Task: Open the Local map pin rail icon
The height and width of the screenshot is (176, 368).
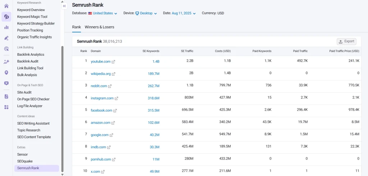Action: point(6,73)
